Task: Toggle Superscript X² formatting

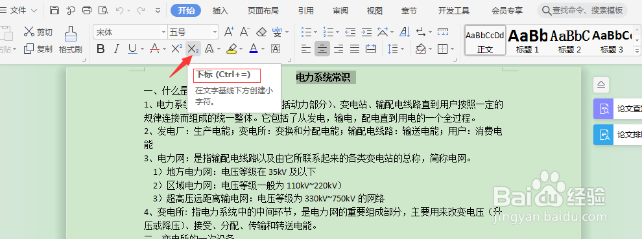Action: point(177,49)
